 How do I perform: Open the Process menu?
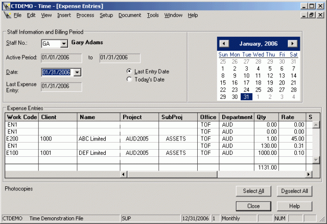(85, 15)
